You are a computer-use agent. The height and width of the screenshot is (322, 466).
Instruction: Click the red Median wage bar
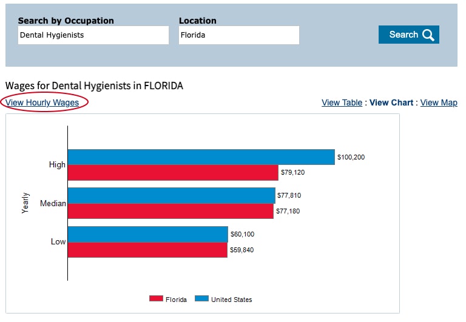170,211
